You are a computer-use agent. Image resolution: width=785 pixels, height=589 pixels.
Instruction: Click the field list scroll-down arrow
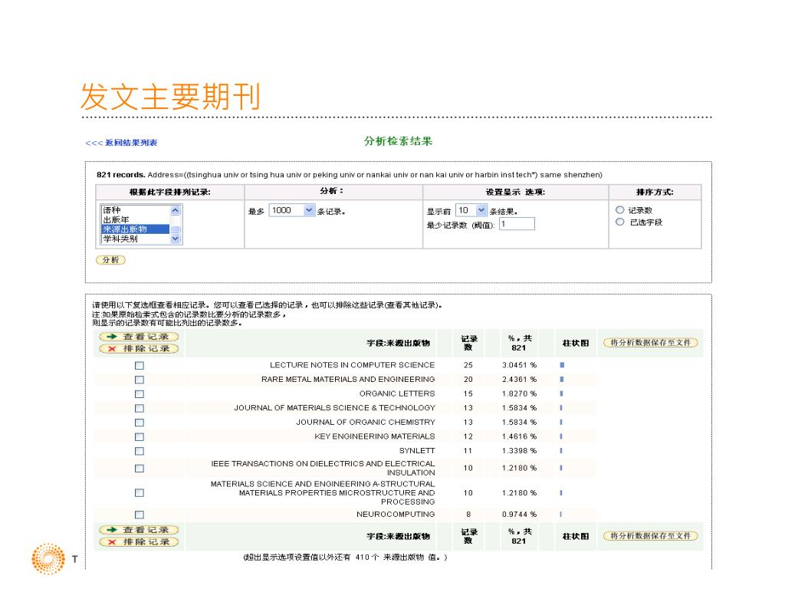(176, 239)
